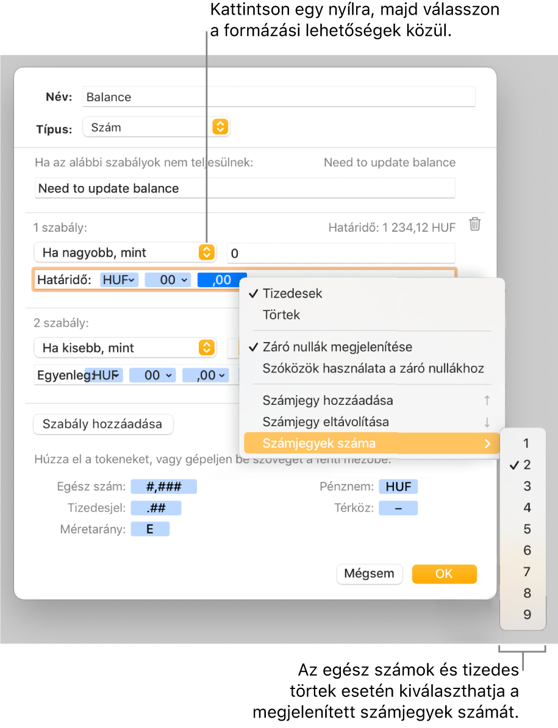Click the '2 szabály:' label
Image resolution: width=558 pixels, height=728 pixels.
[x=61, y=323]
